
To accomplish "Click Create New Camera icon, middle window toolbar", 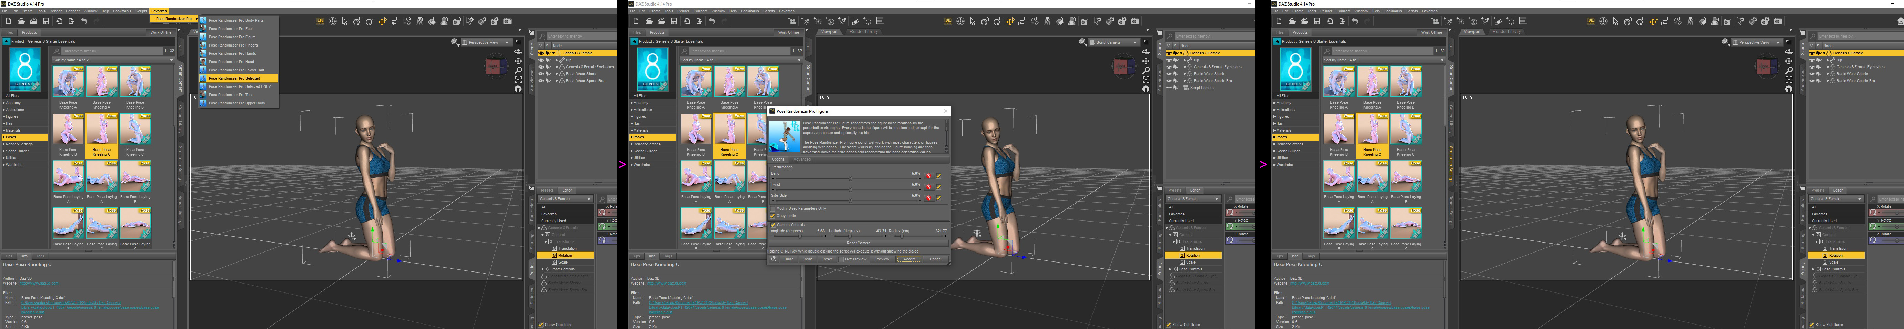I will coord(792,21).
